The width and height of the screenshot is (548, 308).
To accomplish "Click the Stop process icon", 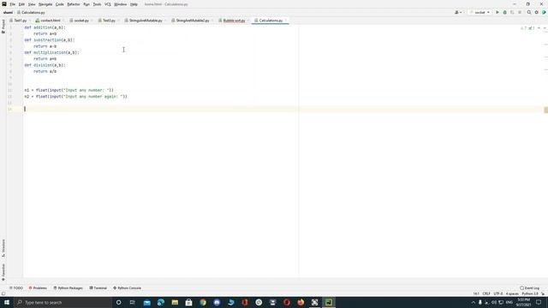I will (520, 12).
